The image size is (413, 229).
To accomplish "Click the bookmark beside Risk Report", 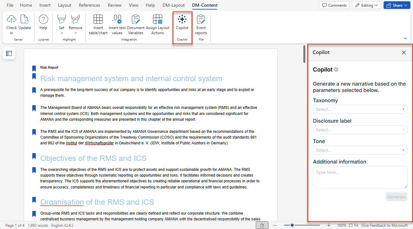I will [34, 68].
